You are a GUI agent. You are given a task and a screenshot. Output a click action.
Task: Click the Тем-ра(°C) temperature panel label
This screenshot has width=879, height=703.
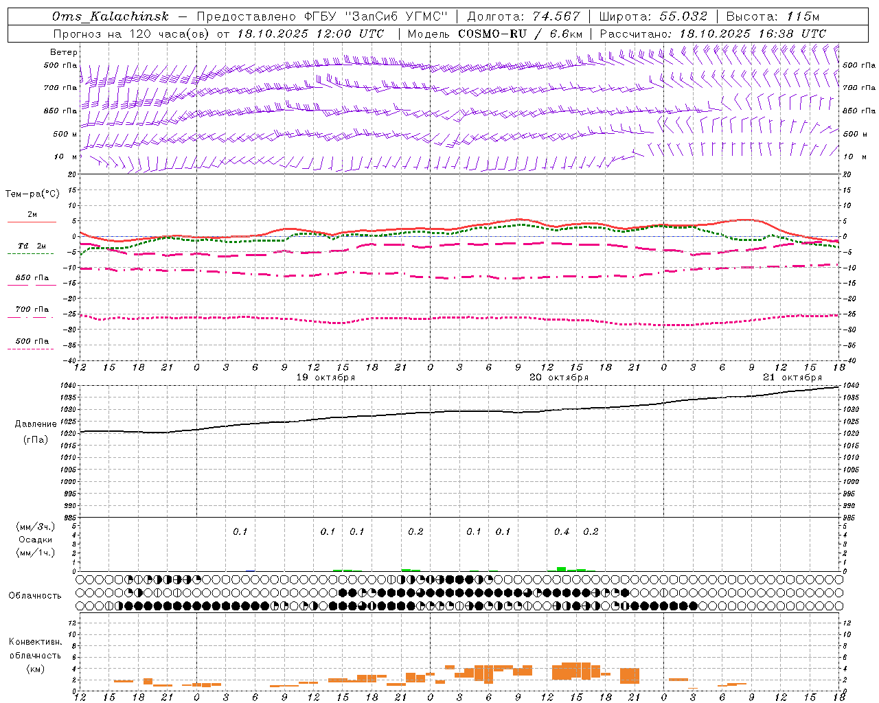click(x=32, y=194)
